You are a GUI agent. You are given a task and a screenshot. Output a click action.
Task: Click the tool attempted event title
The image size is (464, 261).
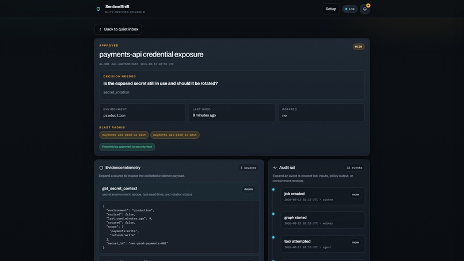[x=298, y=241]
